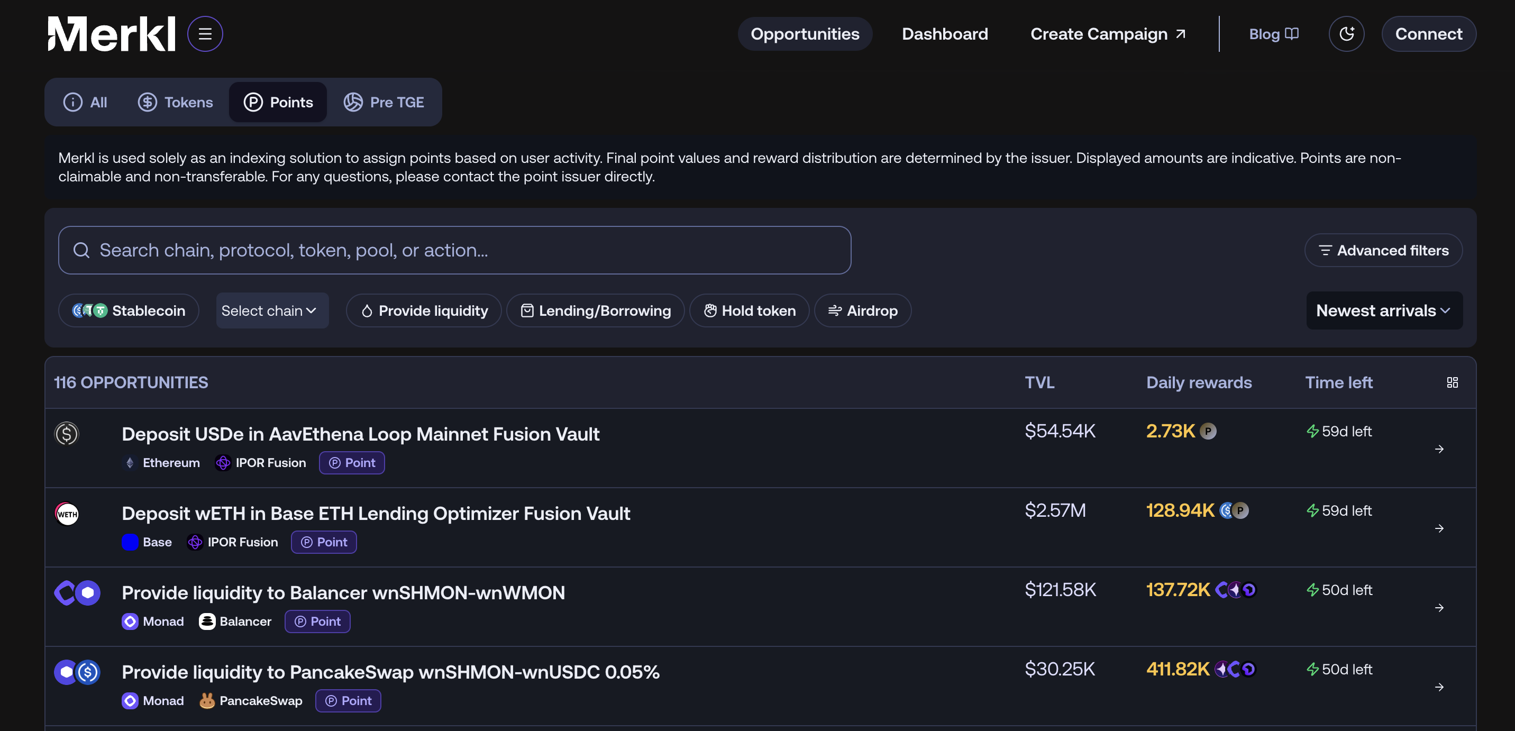Image resolution: width=1515 pixels, height=731 pixels.
Task: Click arrow icon on the USDe AavEthena row
Action: coord(1438,449)
